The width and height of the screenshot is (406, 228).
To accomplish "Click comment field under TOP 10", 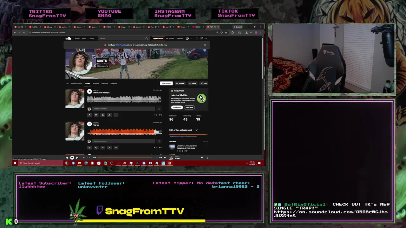I will (x=123, y=141).
